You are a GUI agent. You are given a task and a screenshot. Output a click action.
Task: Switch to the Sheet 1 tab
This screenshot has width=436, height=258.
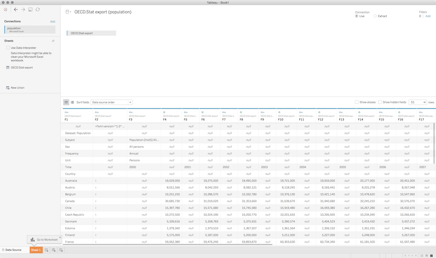click(36, 250)
